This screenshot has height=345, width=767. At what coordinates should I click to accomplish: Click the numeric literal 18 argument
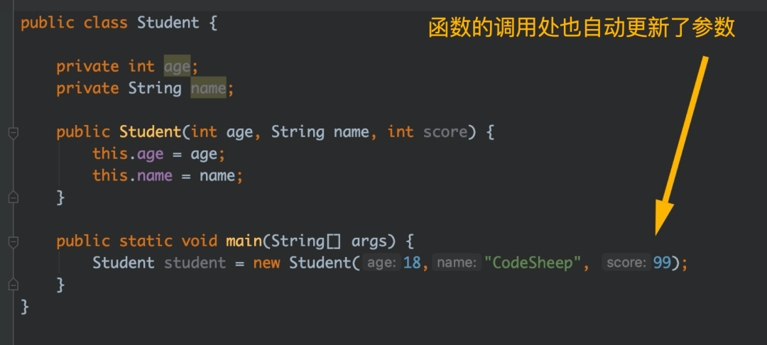[412, 263]
